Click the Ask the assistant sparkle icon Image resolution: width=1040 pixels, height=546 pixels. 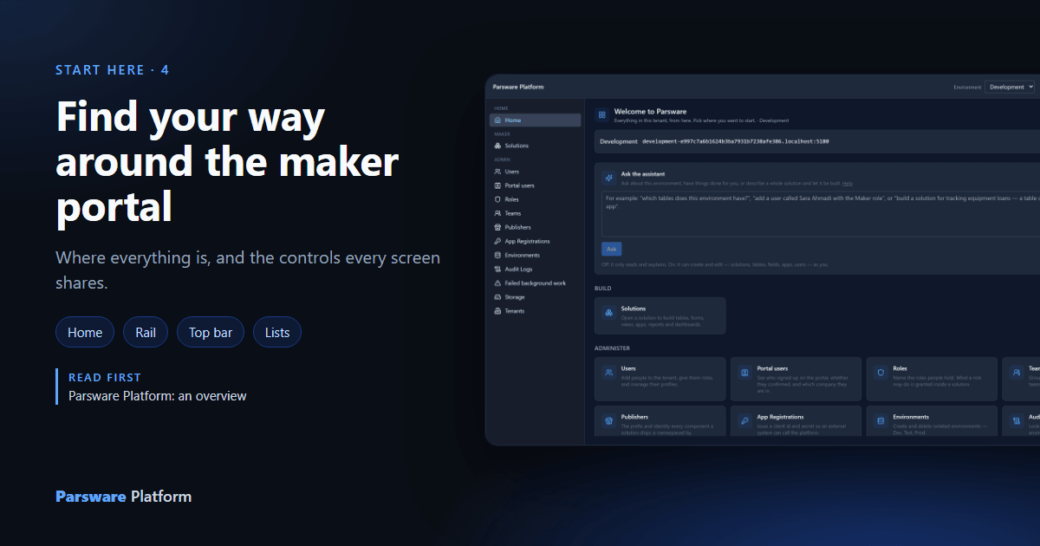tap(609, 178)
